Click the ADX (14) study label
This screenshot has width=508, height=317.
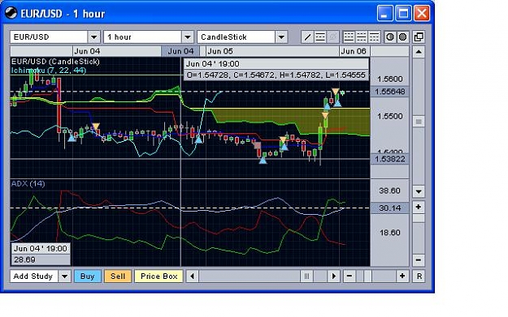coord(28,183)
